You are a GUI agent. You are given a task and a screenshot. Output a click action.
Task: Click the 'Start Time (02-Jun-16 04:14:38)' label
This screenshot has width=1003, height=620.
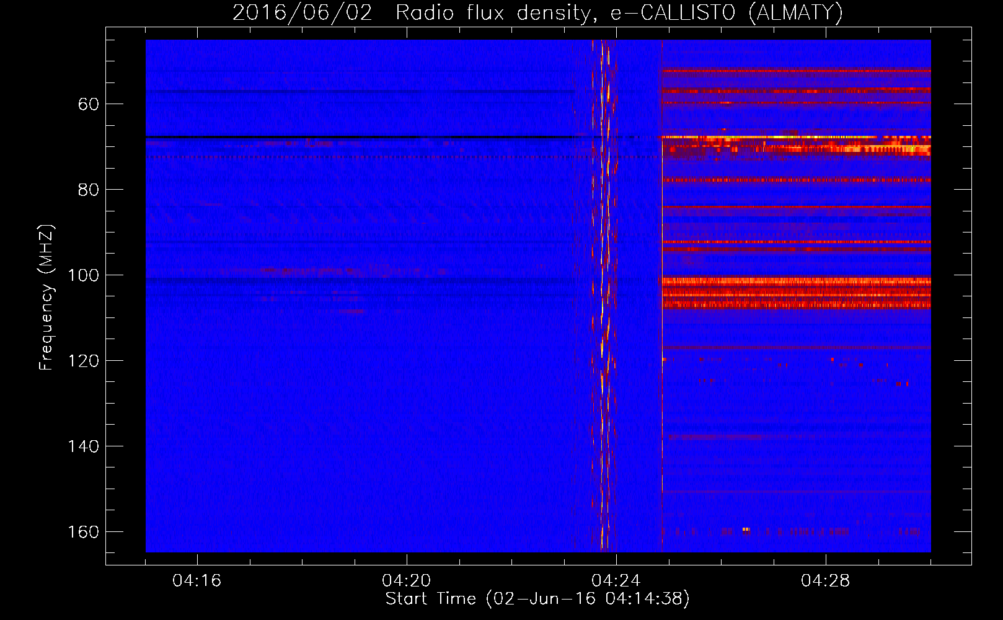pyautogui.click(x=537, y=599)
